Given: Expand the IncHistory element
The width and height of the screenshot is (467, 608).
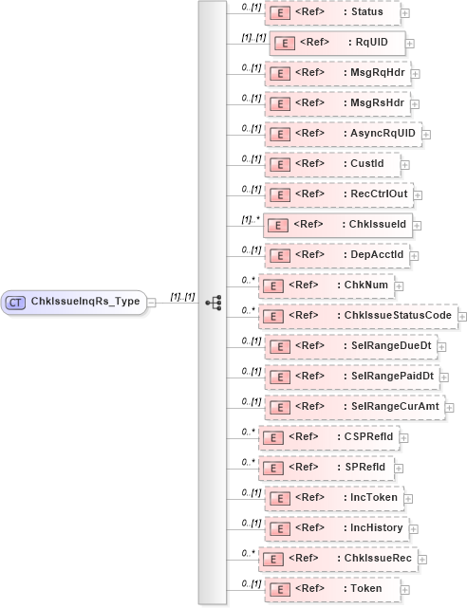Looking at the screenshot, I should (x=414, y=529).
